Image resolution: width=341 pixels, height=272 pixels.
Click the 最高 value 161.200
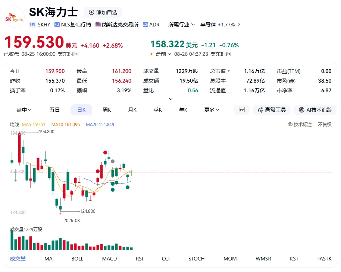point(122,71)
